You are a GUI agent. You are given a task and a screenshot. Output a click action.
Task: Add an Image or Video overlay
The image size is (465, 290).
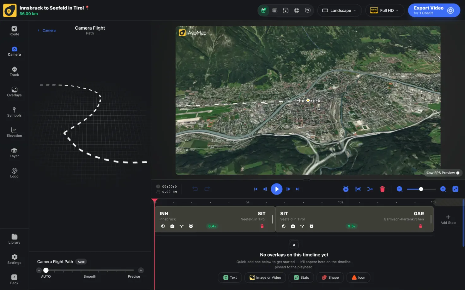coord(265,277)
